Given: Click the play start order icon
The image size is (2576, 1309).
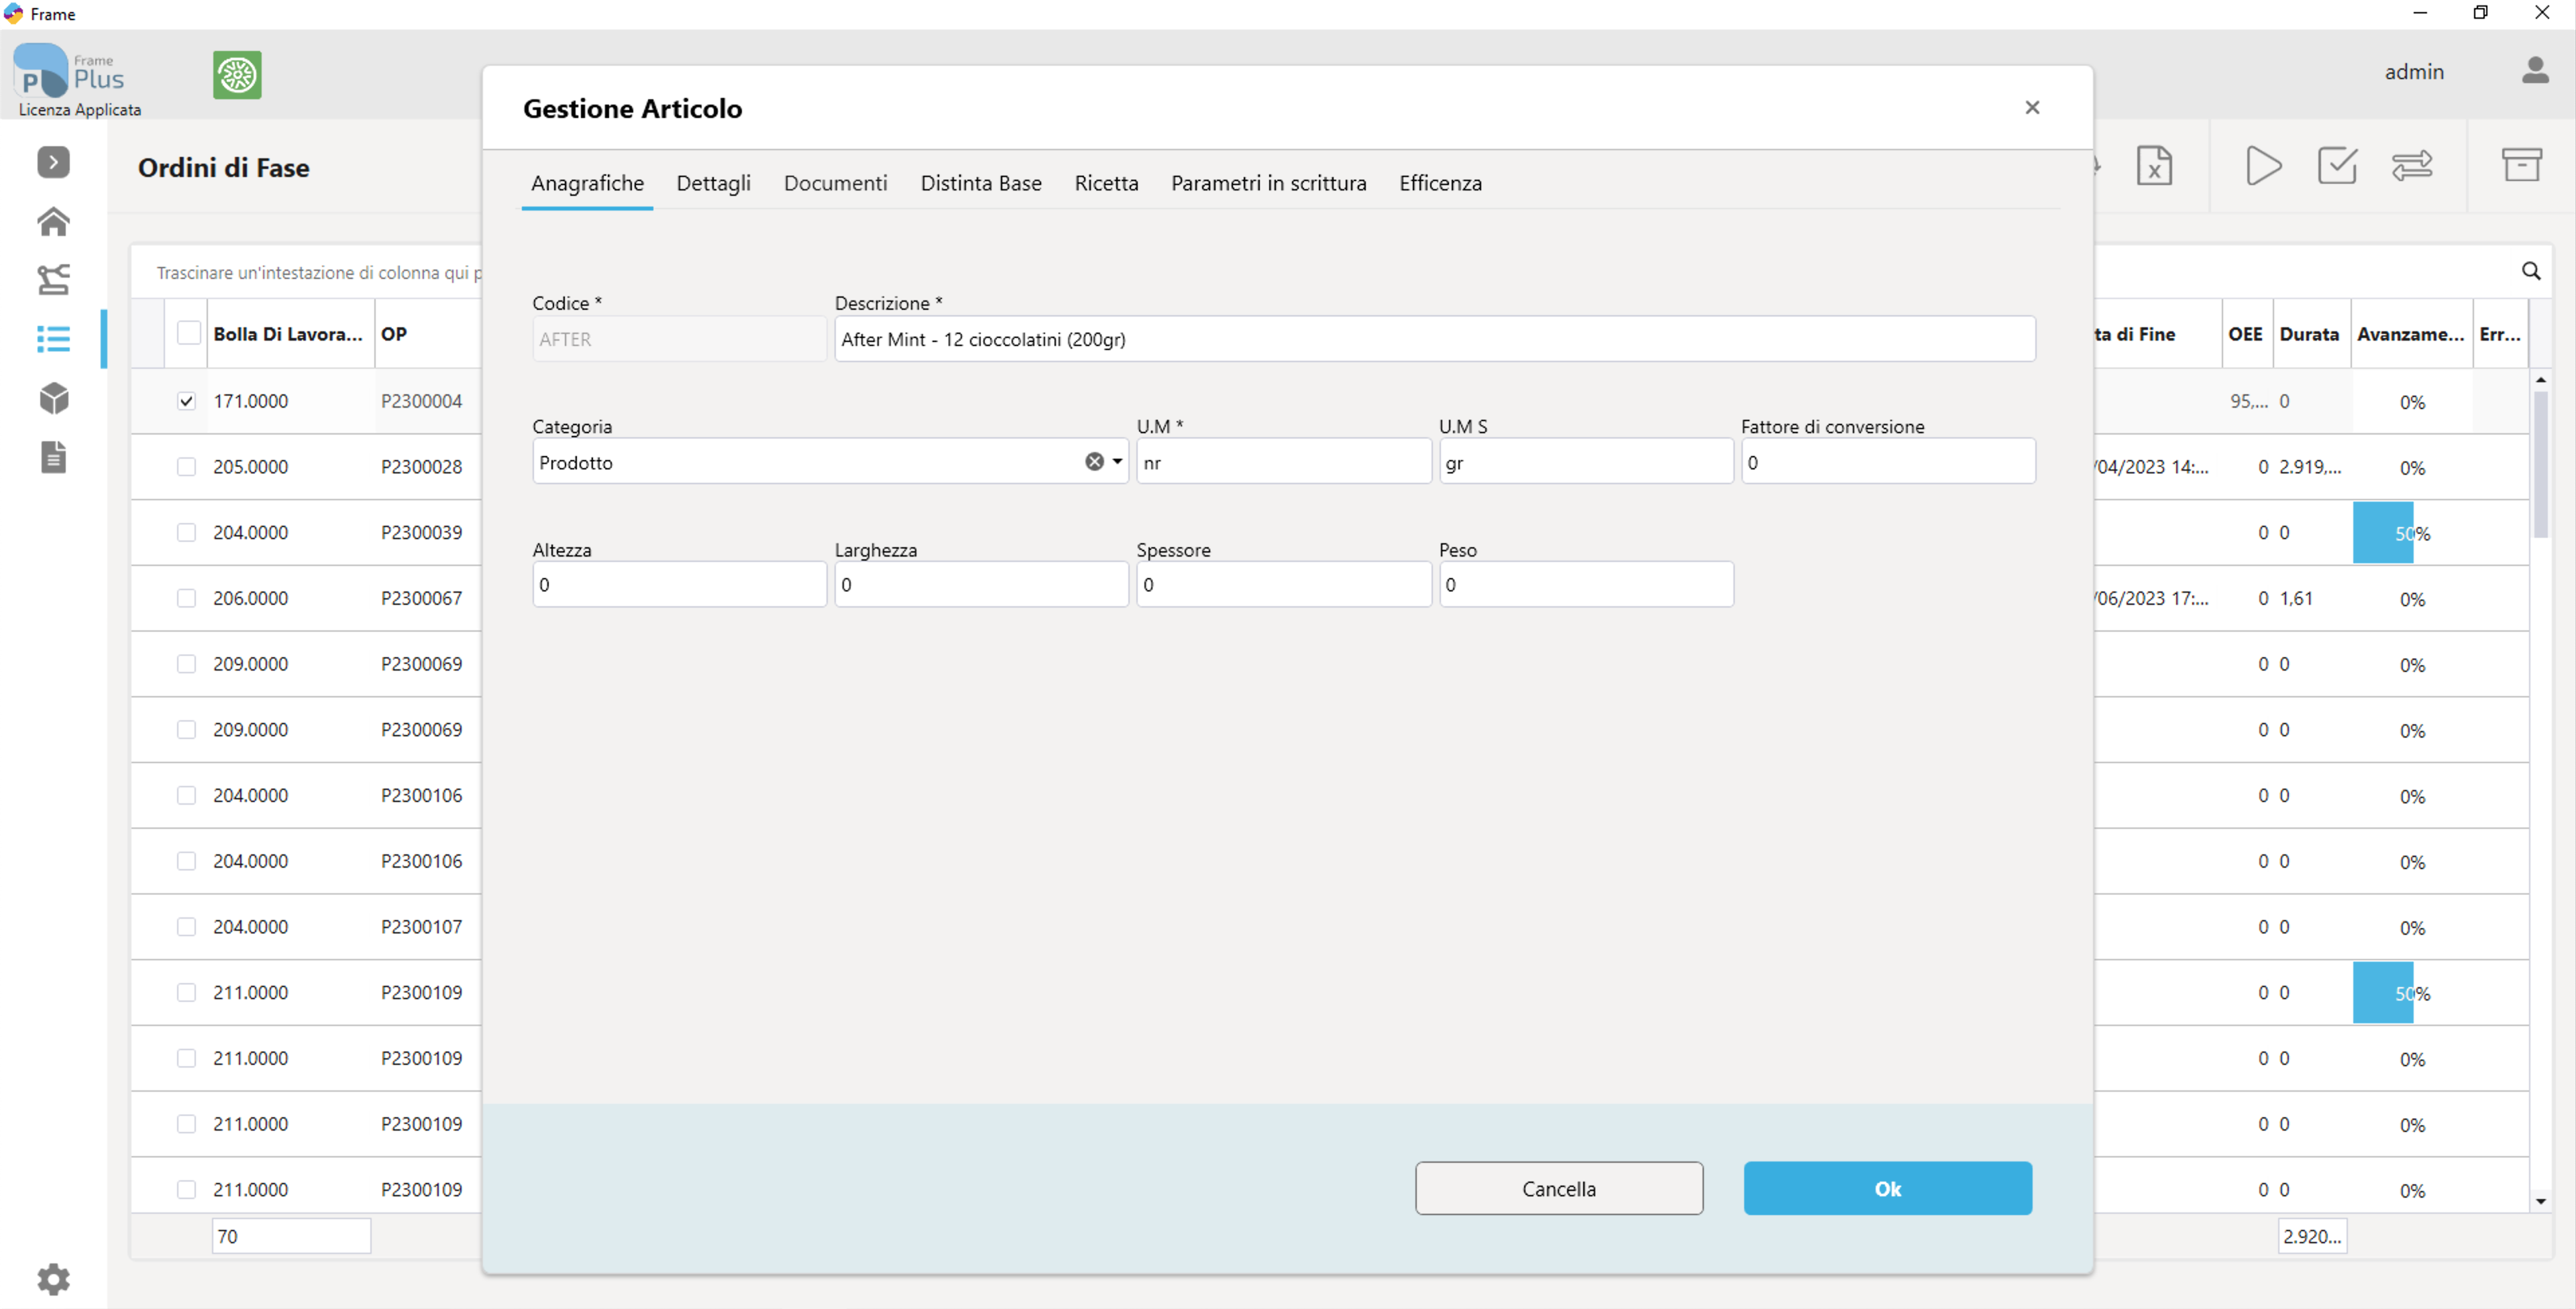Looking at the screenshot, I should (2263, 165).
